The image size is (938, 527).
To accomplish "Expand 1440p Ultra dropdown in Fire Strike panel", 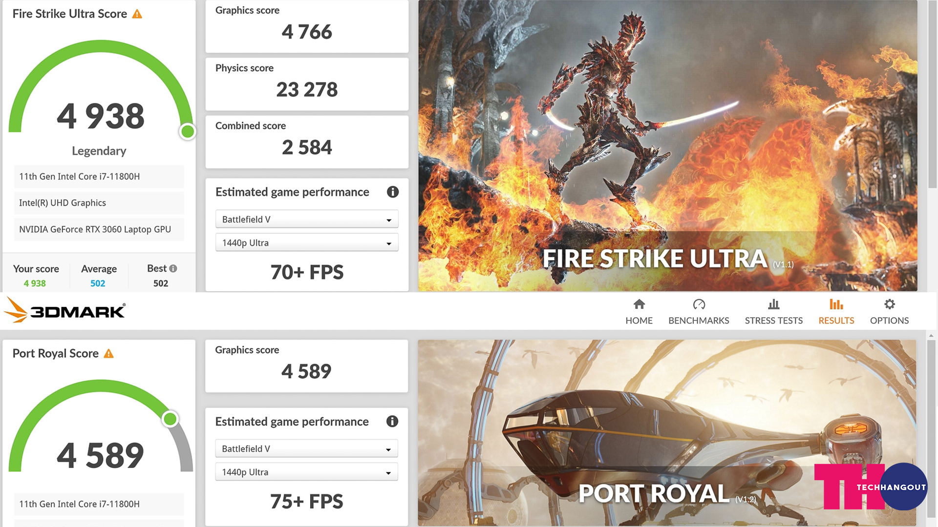I will coord(307,243).
